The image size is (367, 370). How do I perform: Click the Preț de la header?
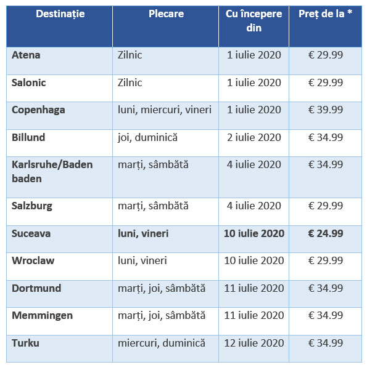(326, 26)
